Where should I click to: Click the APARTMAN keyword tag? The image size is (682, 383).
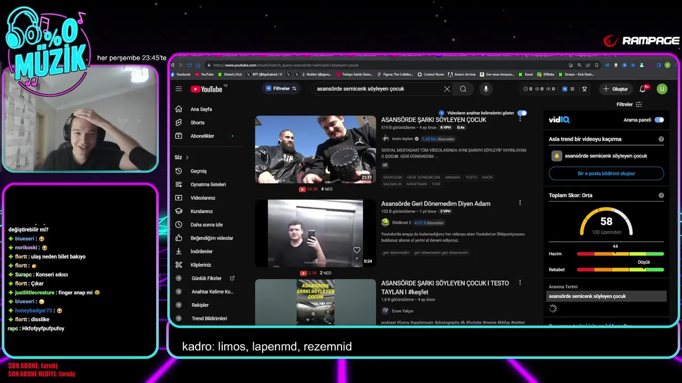pos(417,184)
